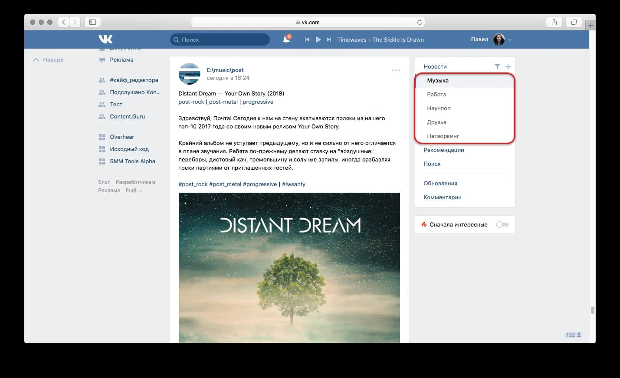
Task: Open post options three-dots menu
Action: tap(396, 70)
